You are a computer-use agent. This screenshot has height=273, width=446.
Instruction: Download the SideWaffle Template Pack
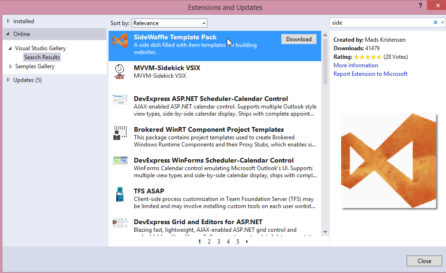(298, 39)
